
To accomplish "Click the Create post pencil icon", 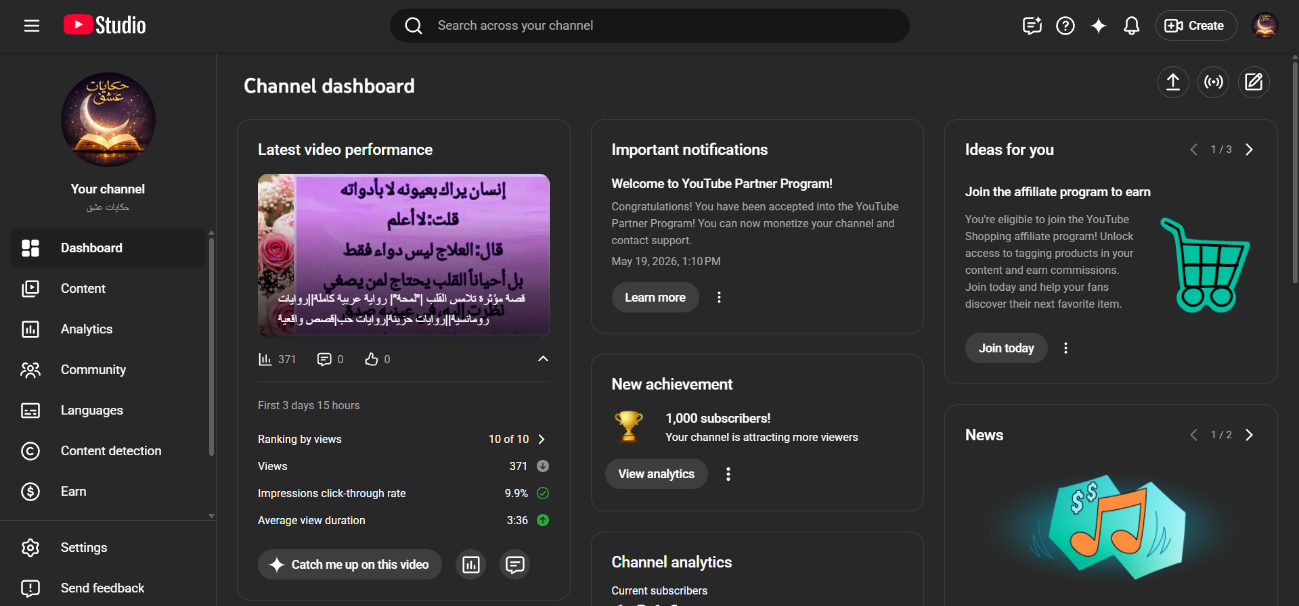I will (1254, 82).
